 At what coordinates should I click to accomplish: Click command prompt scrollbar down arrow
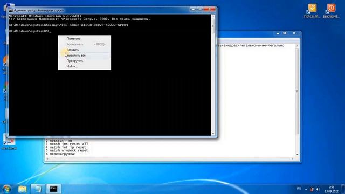(213, 134)
